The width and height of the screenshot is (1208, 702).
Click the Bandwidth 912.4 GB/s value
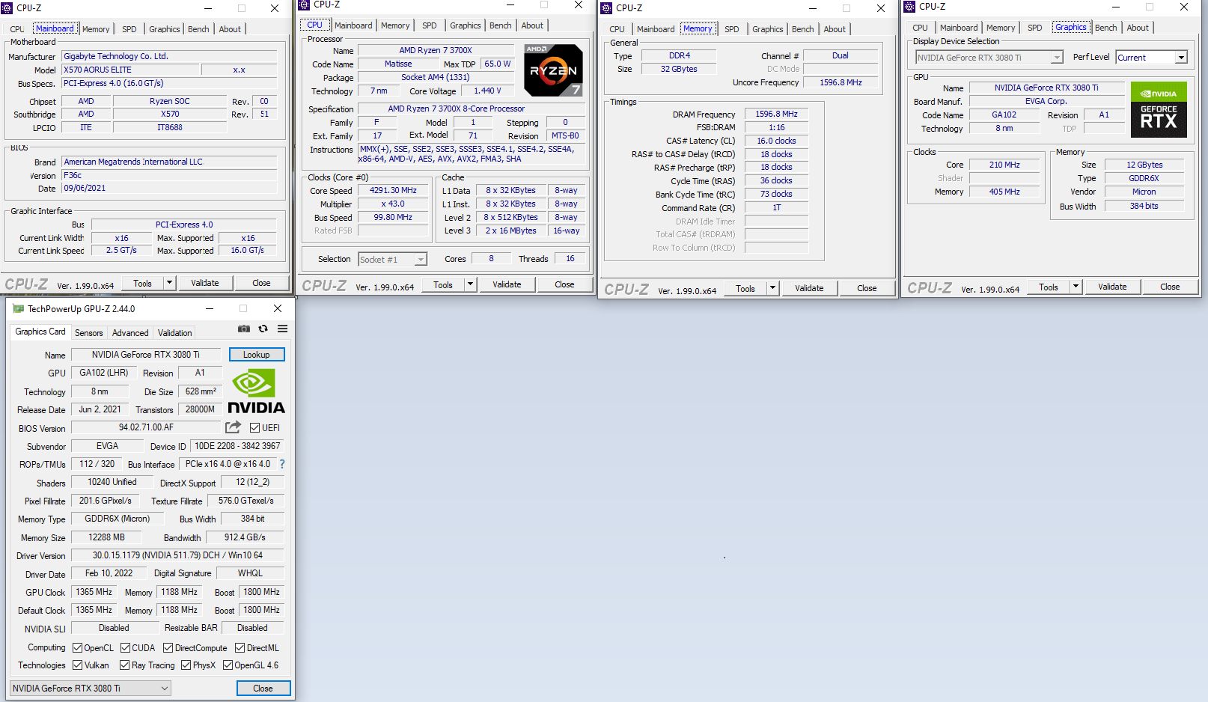tap(245, 537)
